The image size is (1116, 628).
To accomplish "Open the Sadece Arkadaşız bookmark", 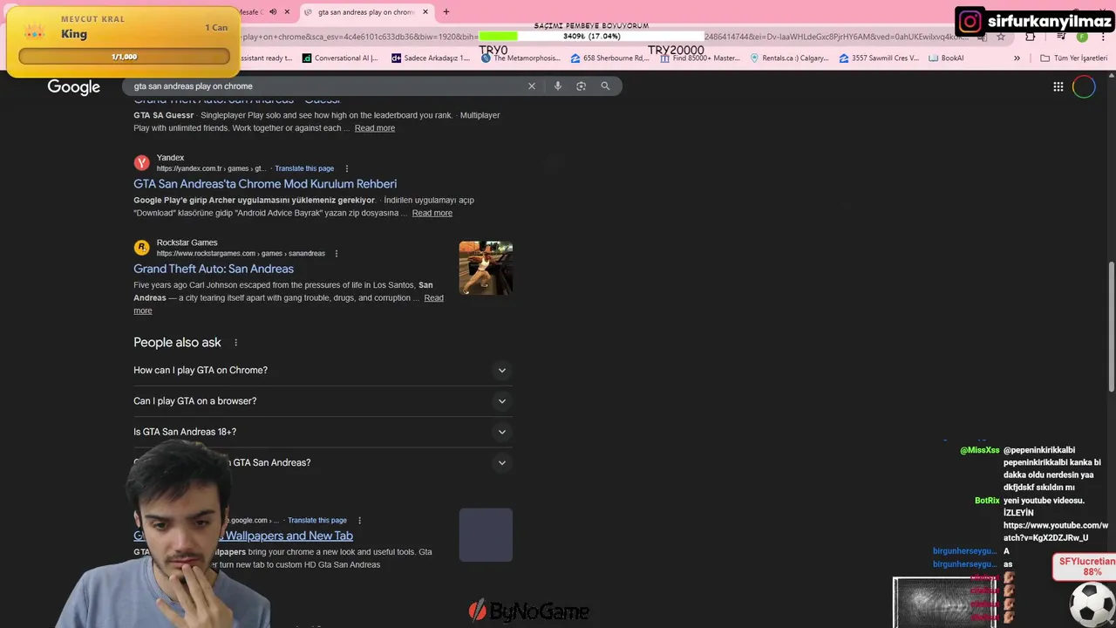I will 431,58.
